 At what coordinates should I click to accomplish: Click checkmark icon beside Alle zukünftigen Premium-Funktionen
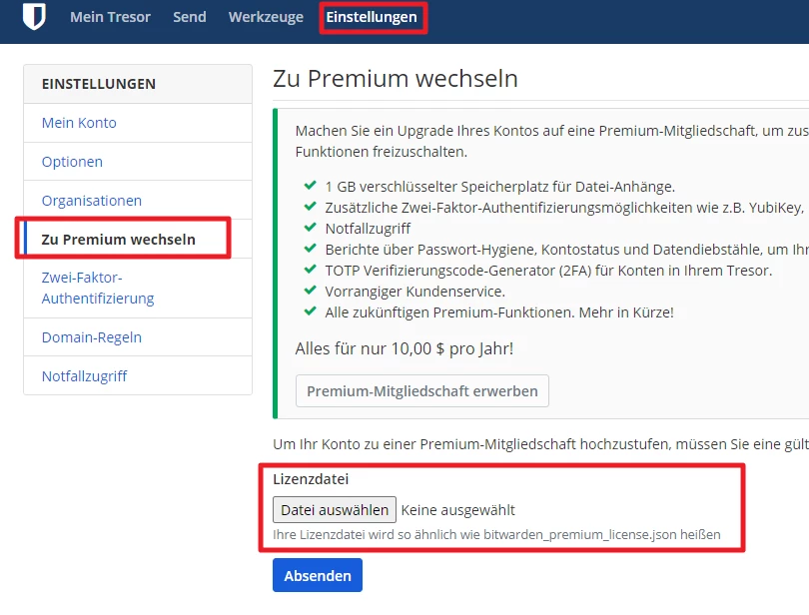pos(310,312)
